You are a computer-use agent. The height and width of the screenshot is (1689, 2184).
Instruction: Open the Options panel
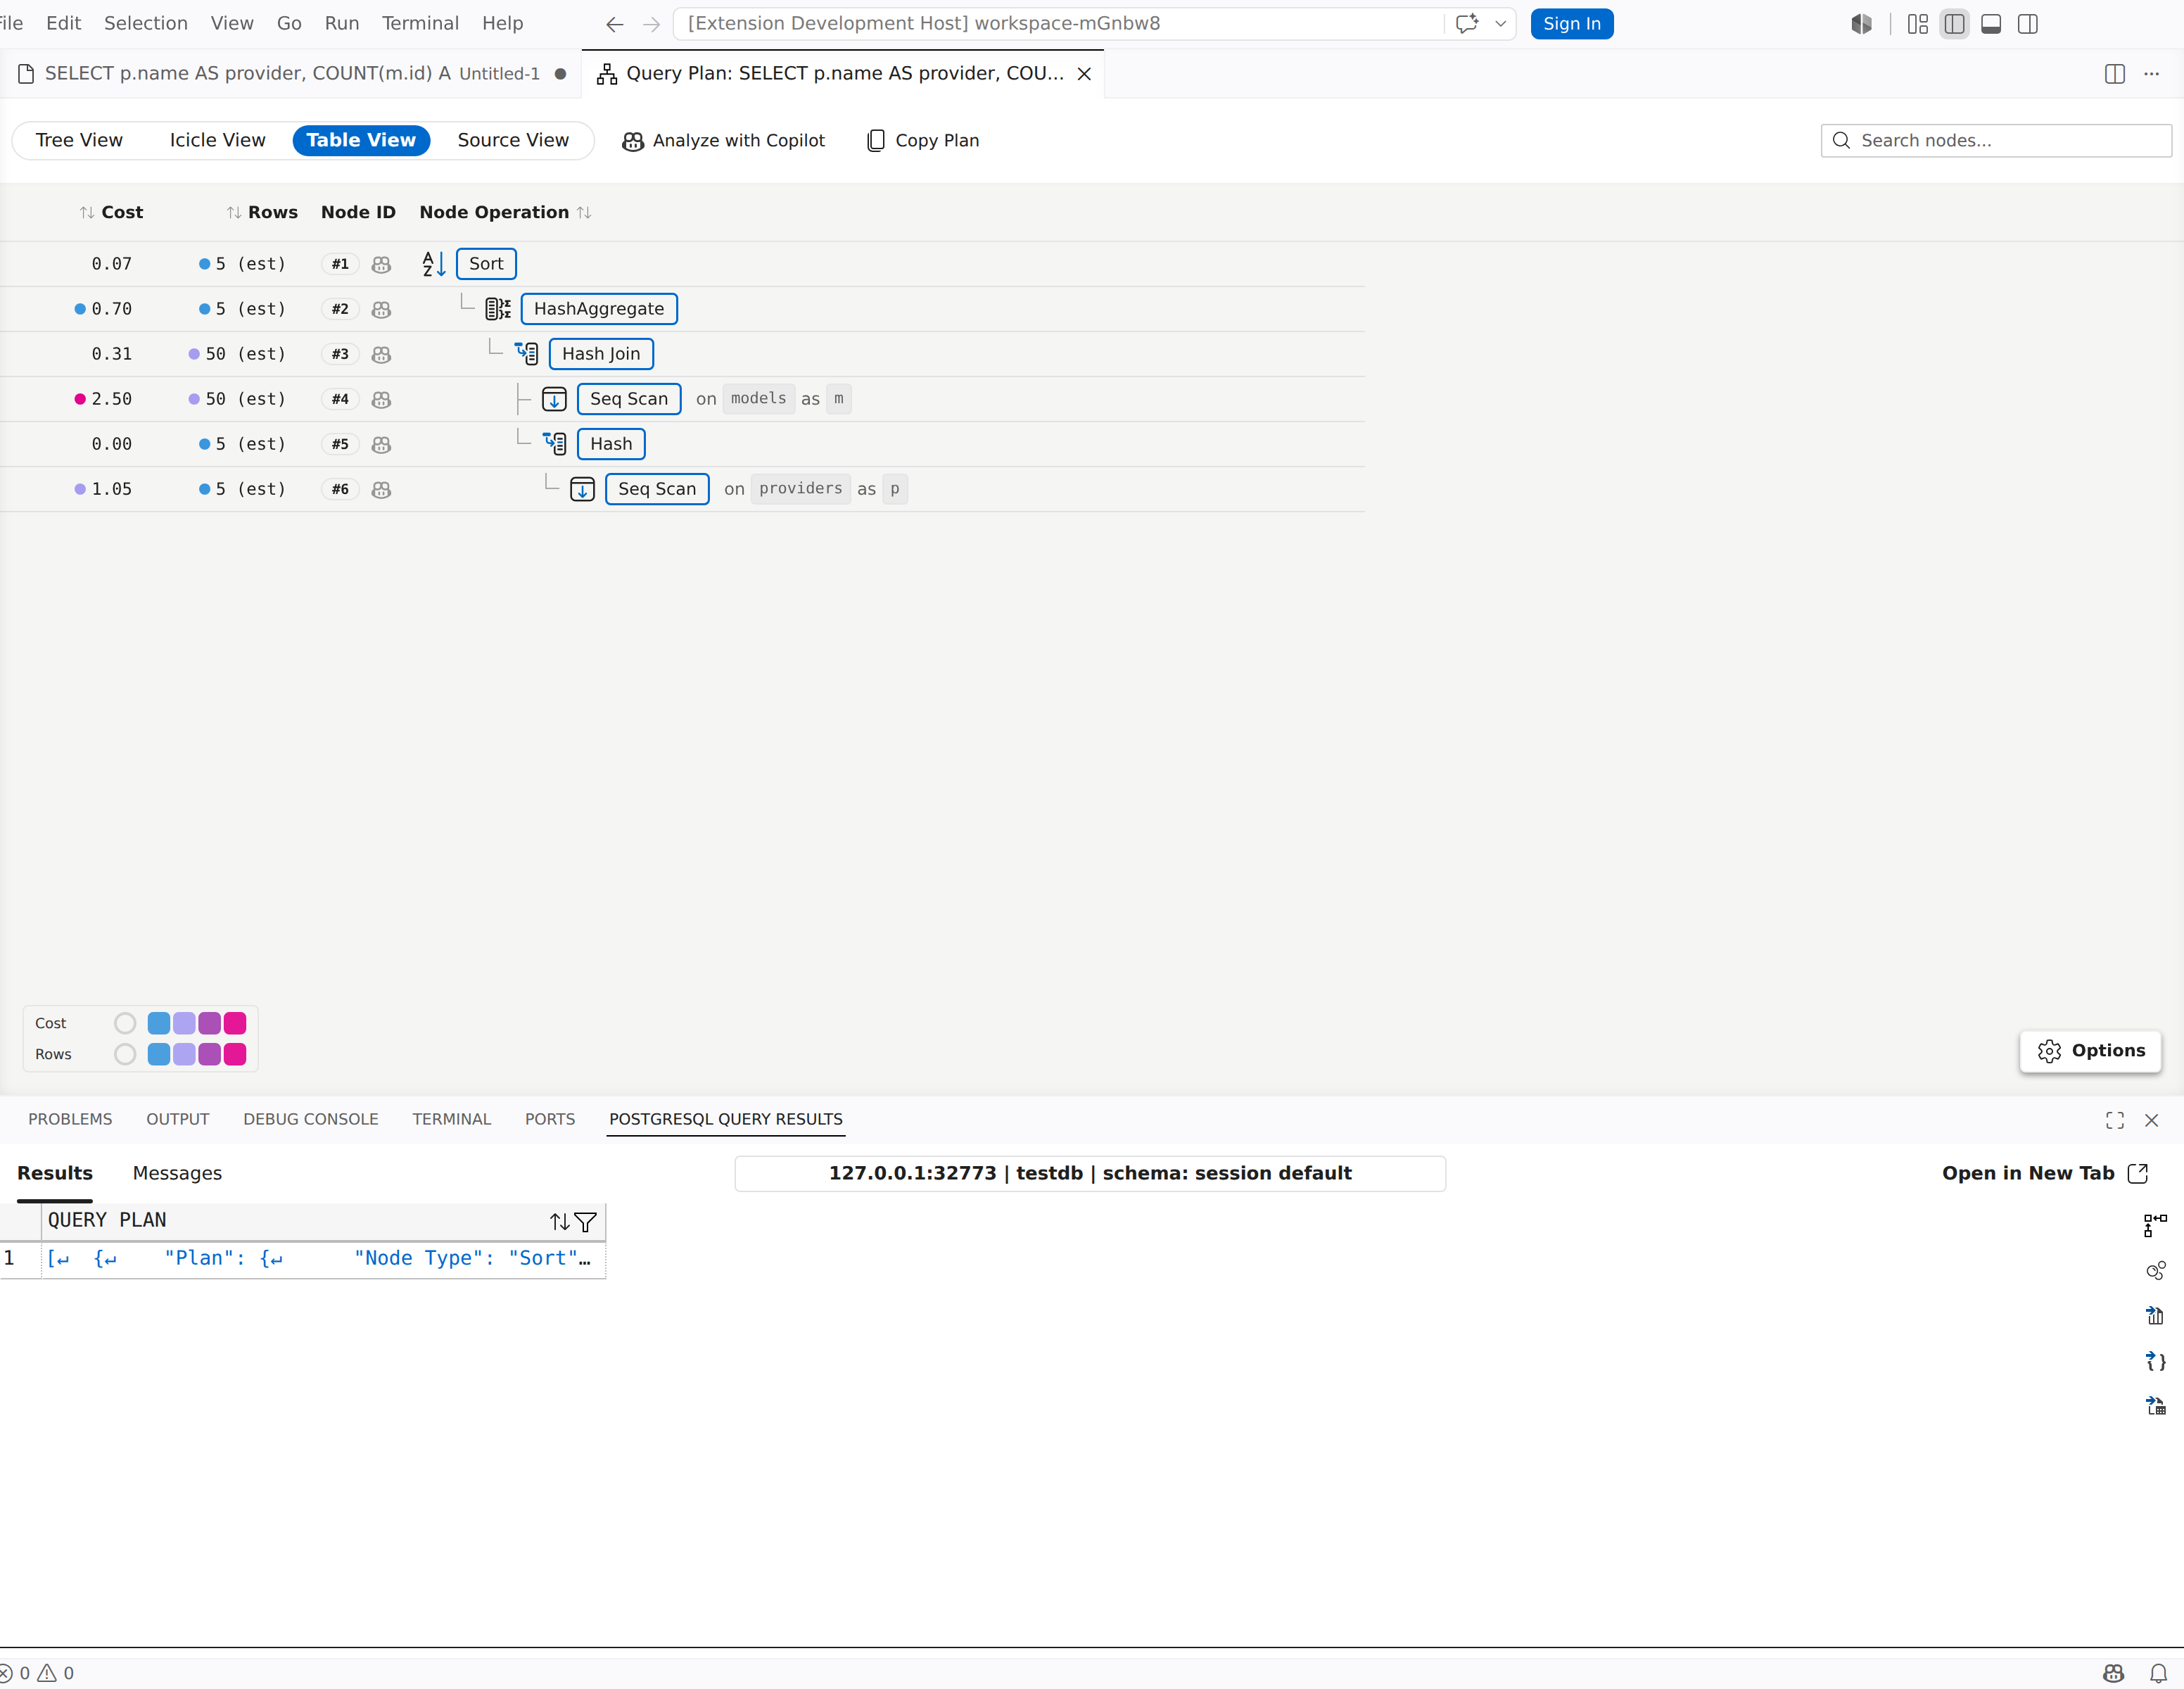[x=2090, y=1051]
